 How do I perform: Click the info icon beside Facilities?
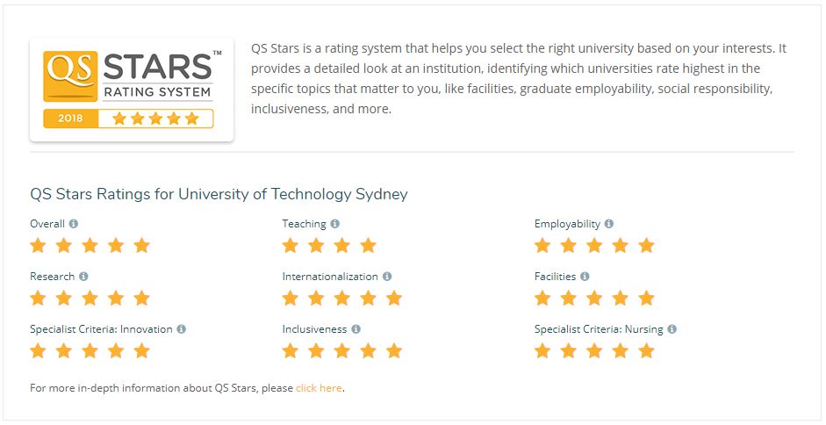click(x=585, y=277)
